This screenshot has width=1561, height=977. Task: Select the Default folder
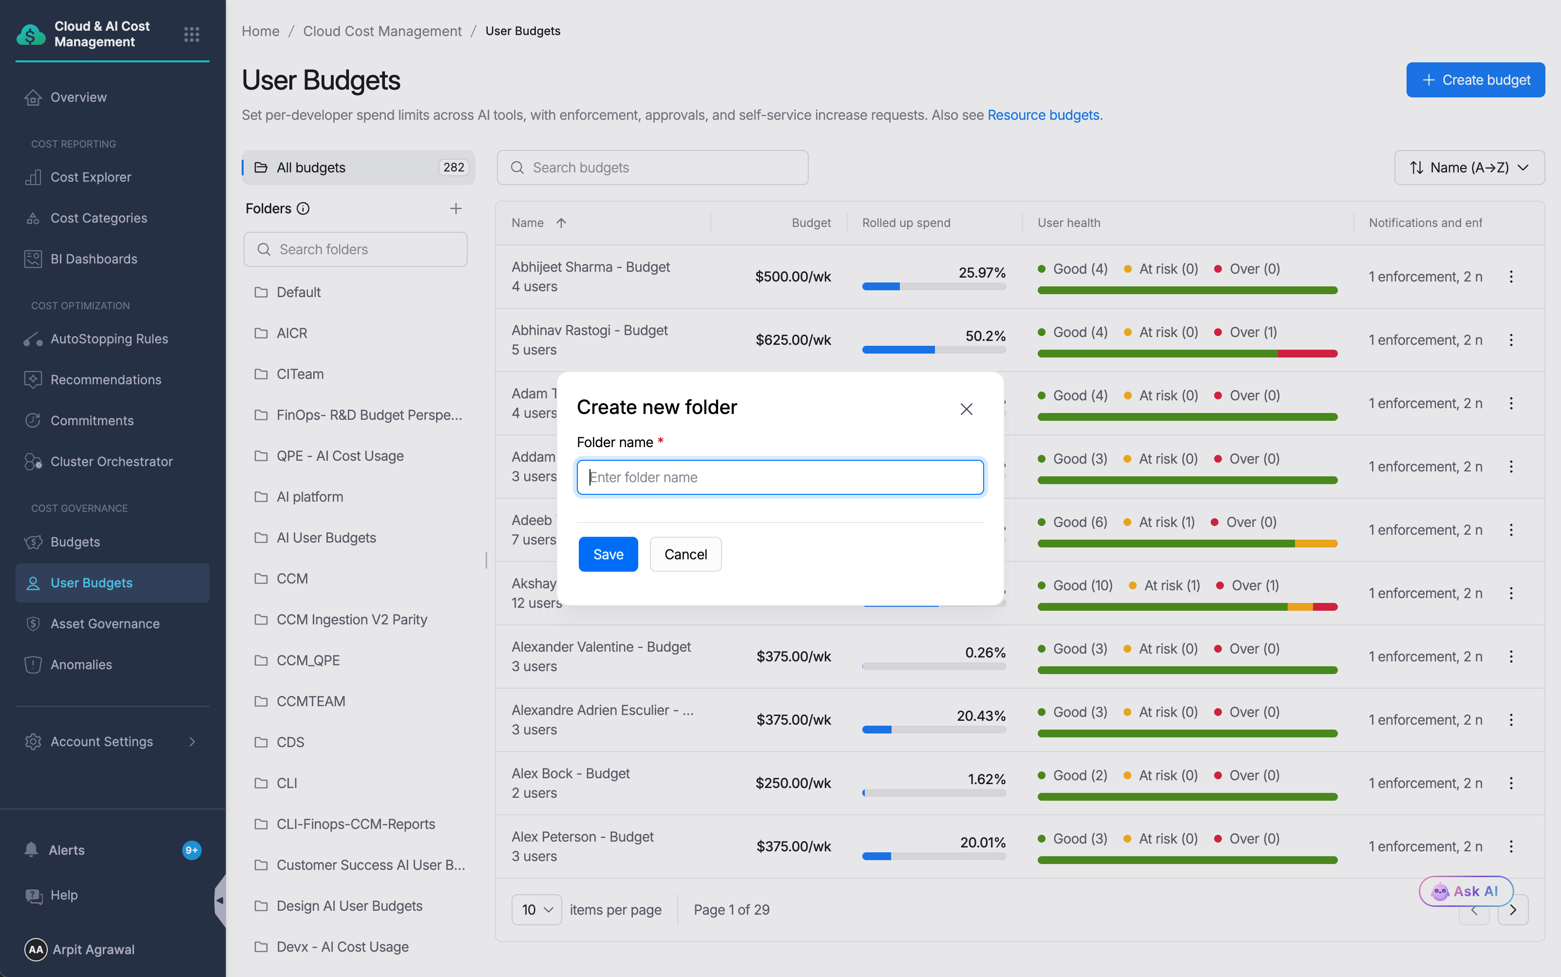[x=298, y=292]
